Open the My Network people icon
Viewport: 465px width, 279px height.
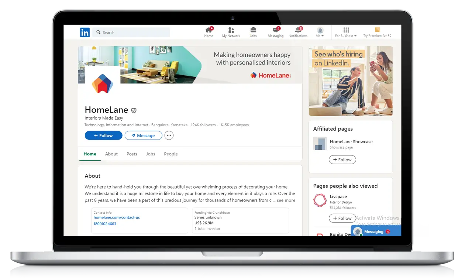click(x=231, y=30)
